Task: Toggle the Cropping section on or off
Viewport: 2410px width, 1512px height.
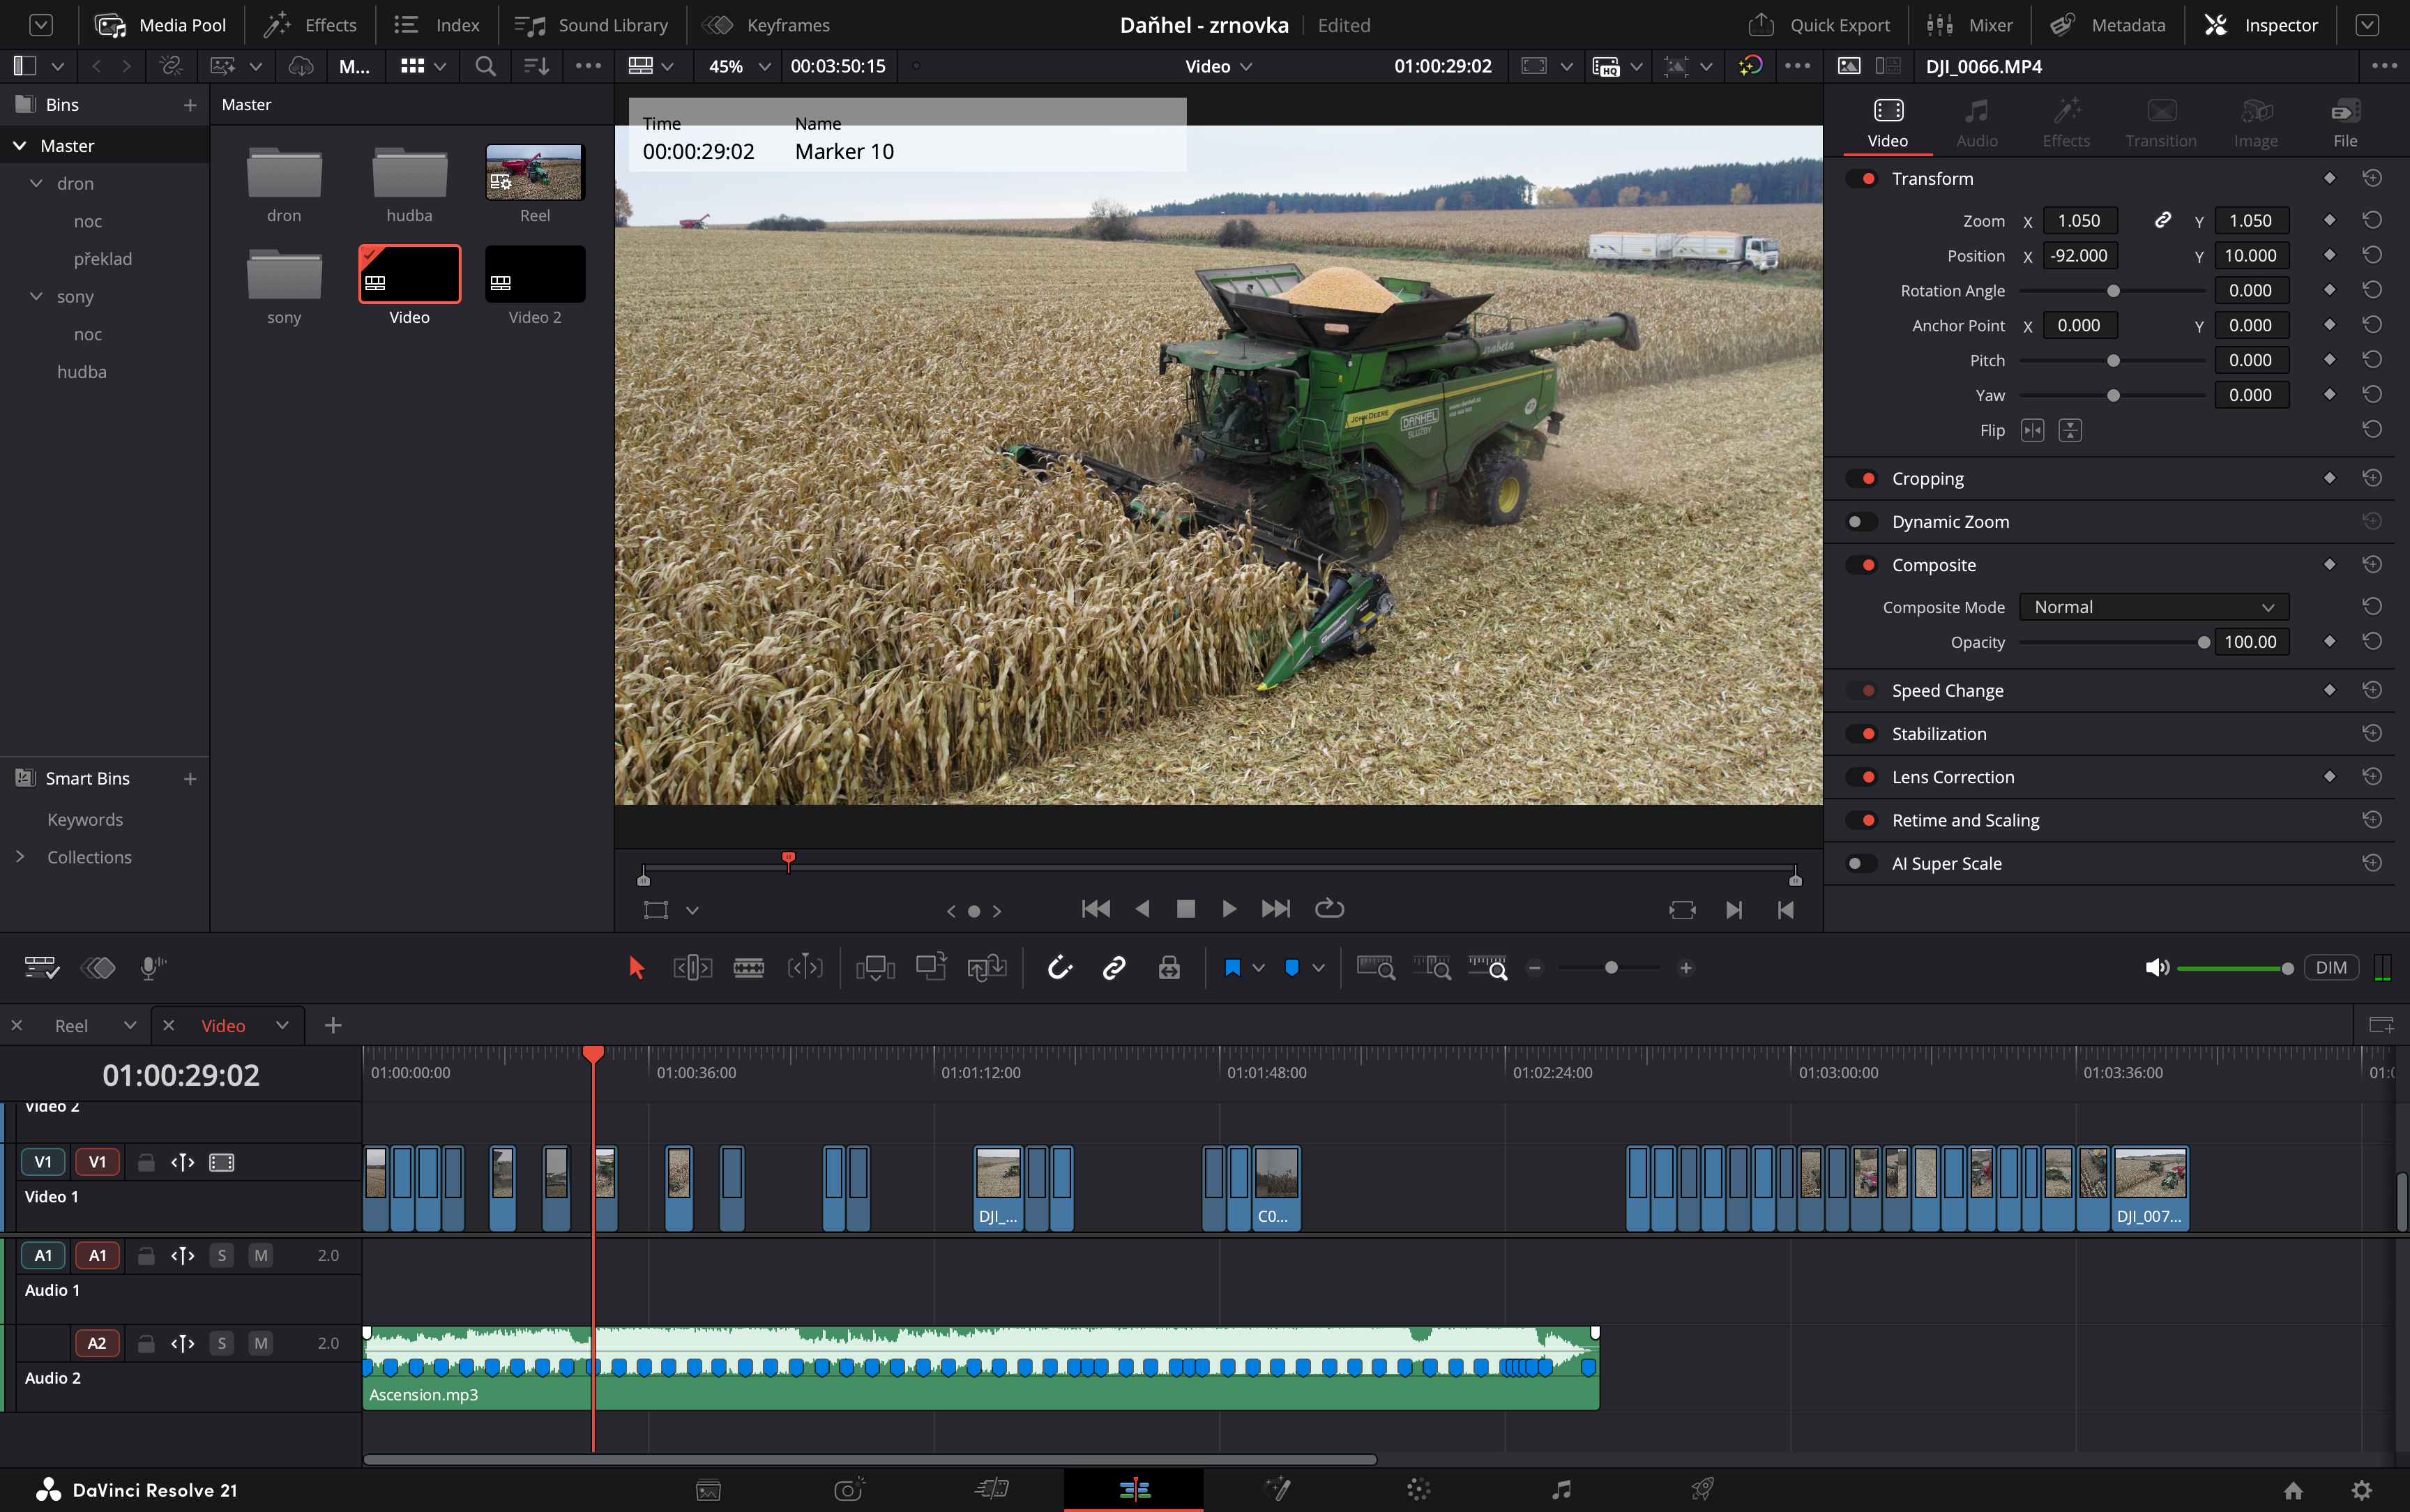Action: tap(1862, 478)
